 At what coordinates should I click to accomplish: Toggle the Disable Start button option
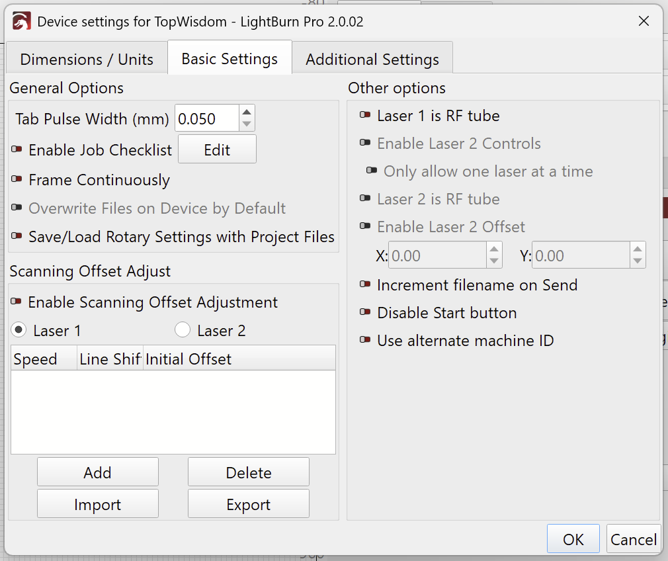[x=364, y=313]
